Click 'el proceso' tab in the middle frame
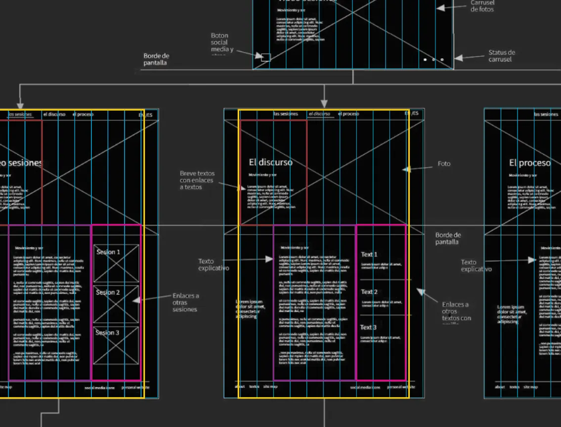 pos(348,114)
